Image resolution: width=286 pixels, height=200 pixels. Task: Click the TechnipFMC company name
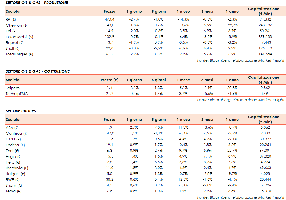(x=17, y=94)
